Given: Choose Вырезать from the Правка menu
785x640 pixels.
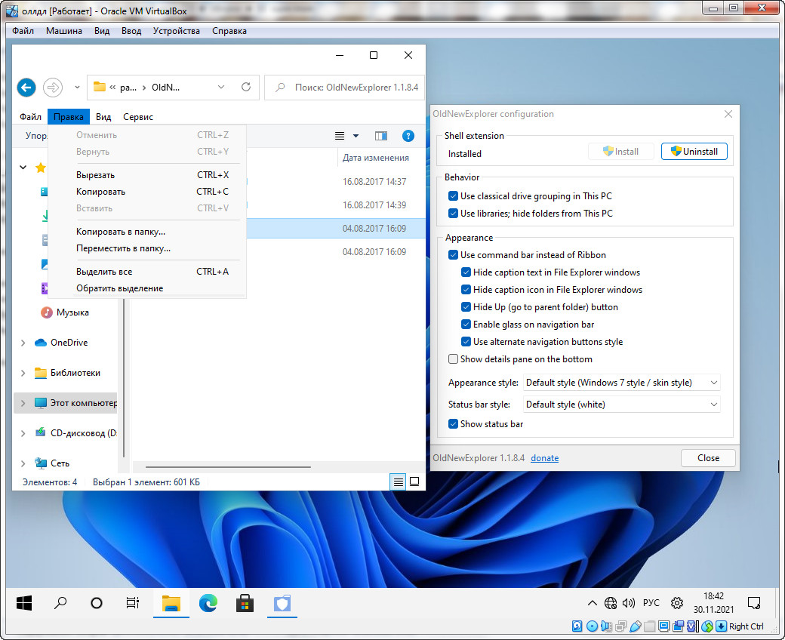Looking at the screenshot, I should pos(146,175).
